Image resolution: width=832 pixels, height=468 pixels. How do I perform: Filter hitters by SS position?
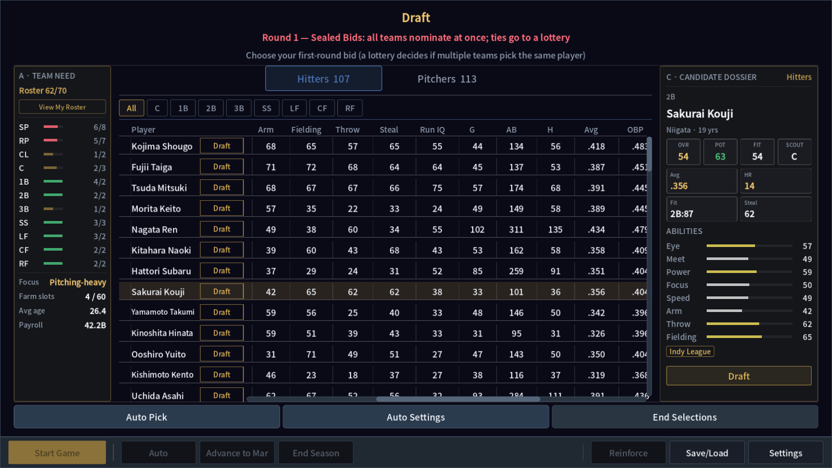click(x=267, y=108)
